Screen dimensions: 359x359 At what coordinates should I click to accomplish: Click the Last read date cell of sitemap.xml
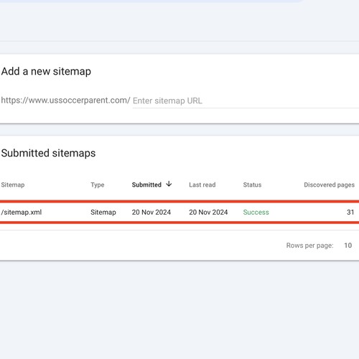pos(208,212)
